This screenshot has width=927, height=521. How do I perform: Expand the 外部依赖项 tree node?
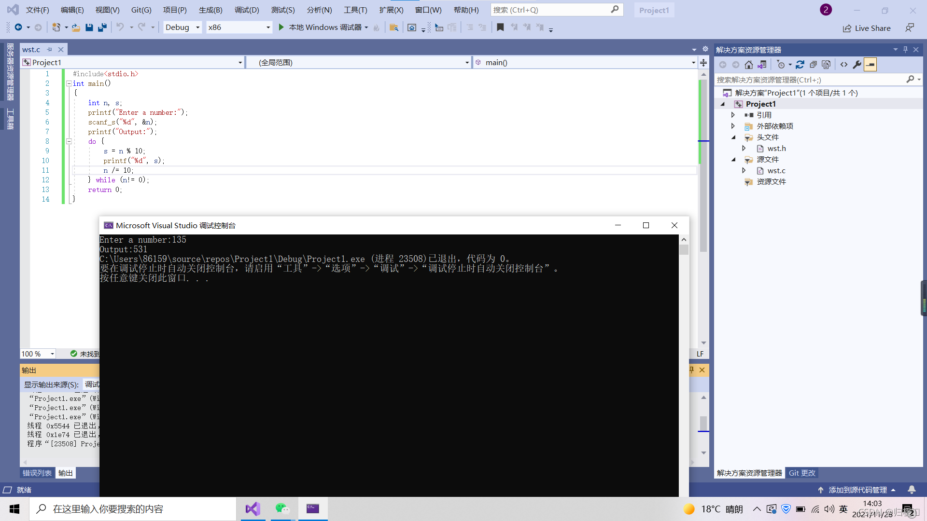(x=733, y=126)
